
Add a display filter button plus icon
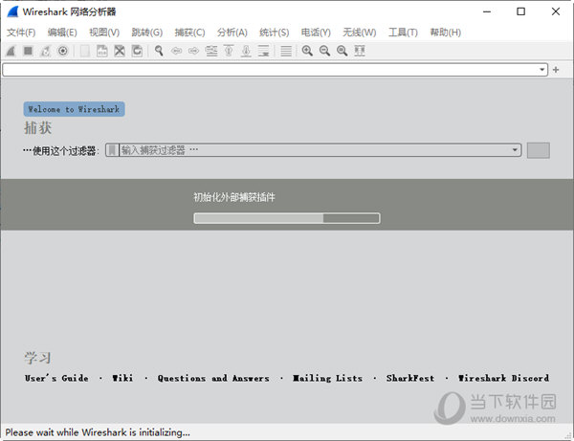[x=556, y=70]
